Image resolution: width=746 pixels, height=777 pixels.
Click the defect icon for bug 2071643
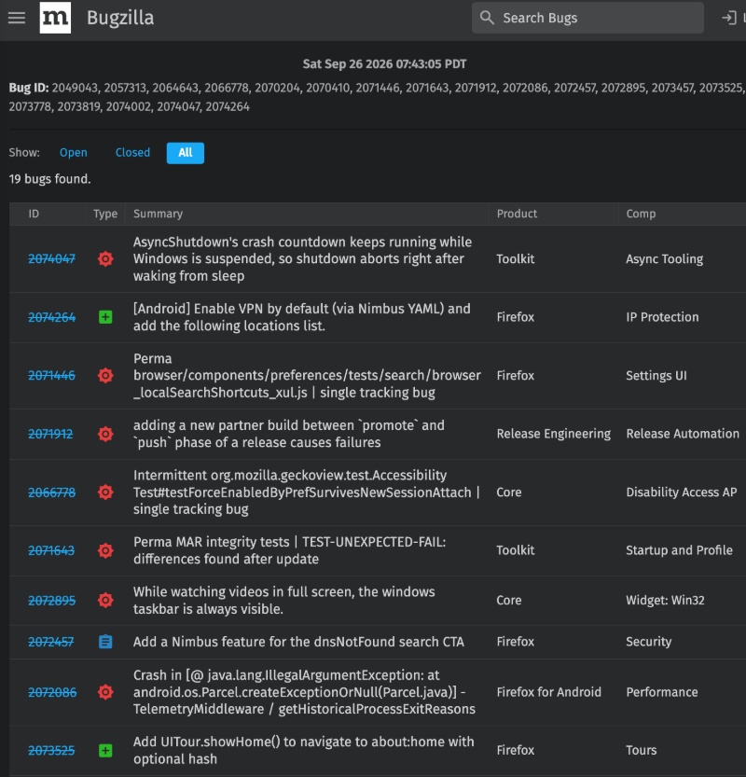click(x=105, y=550)
